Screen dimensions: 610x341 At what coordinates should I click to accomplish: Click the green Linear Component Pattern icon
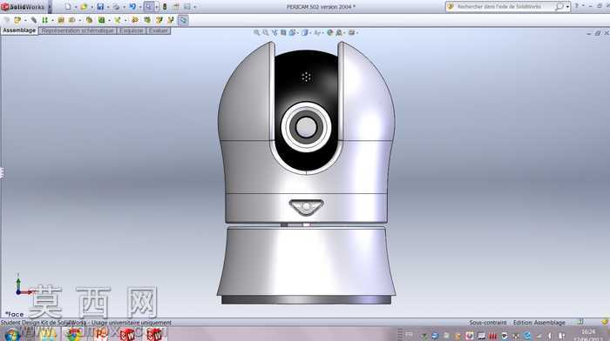point(44,20)
